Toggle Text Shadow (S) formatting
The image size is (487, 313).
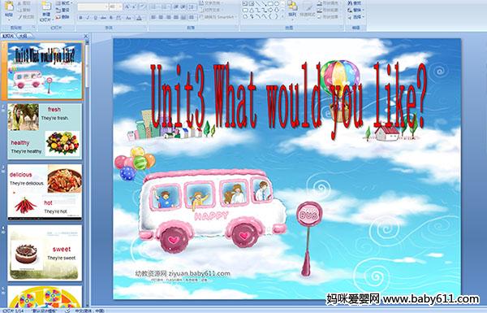111,18
